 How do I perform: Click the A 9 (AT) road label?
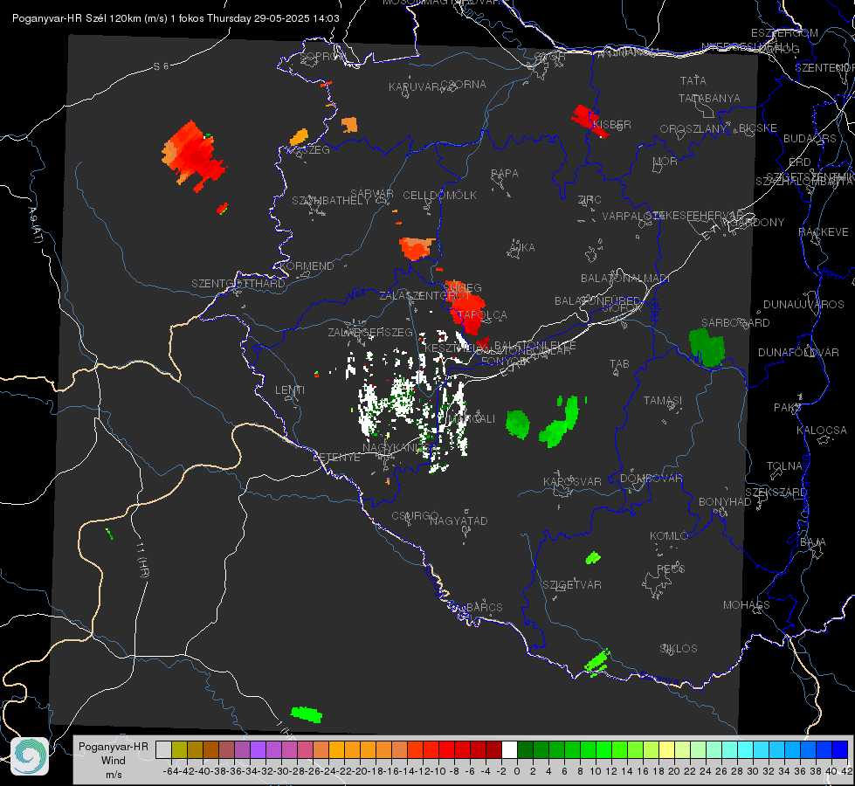click(36, 225)
